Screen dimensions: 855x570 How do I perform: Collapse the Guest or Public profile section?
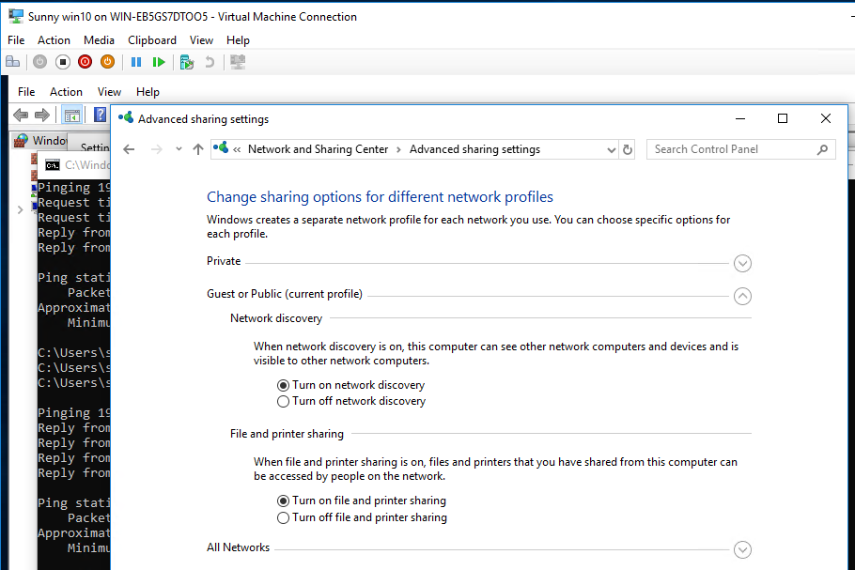[x=742, y=296]
